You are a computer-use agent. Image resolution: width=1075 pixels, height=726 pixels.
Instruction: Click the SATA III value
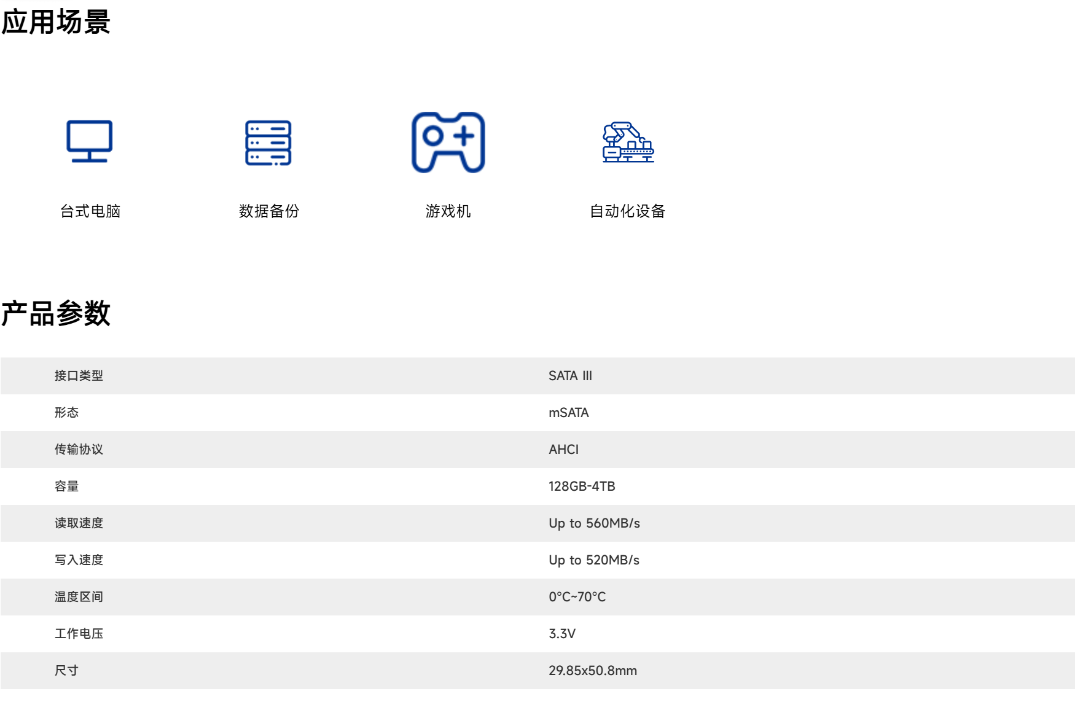570,376
